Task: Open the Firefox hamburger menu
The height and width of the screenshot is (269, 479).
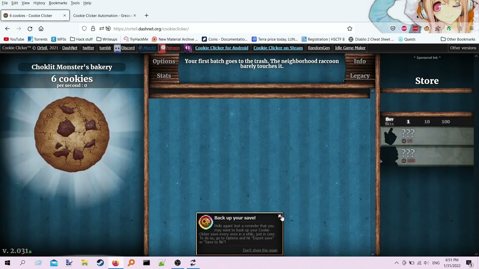Action: click(x=471, y=29)
